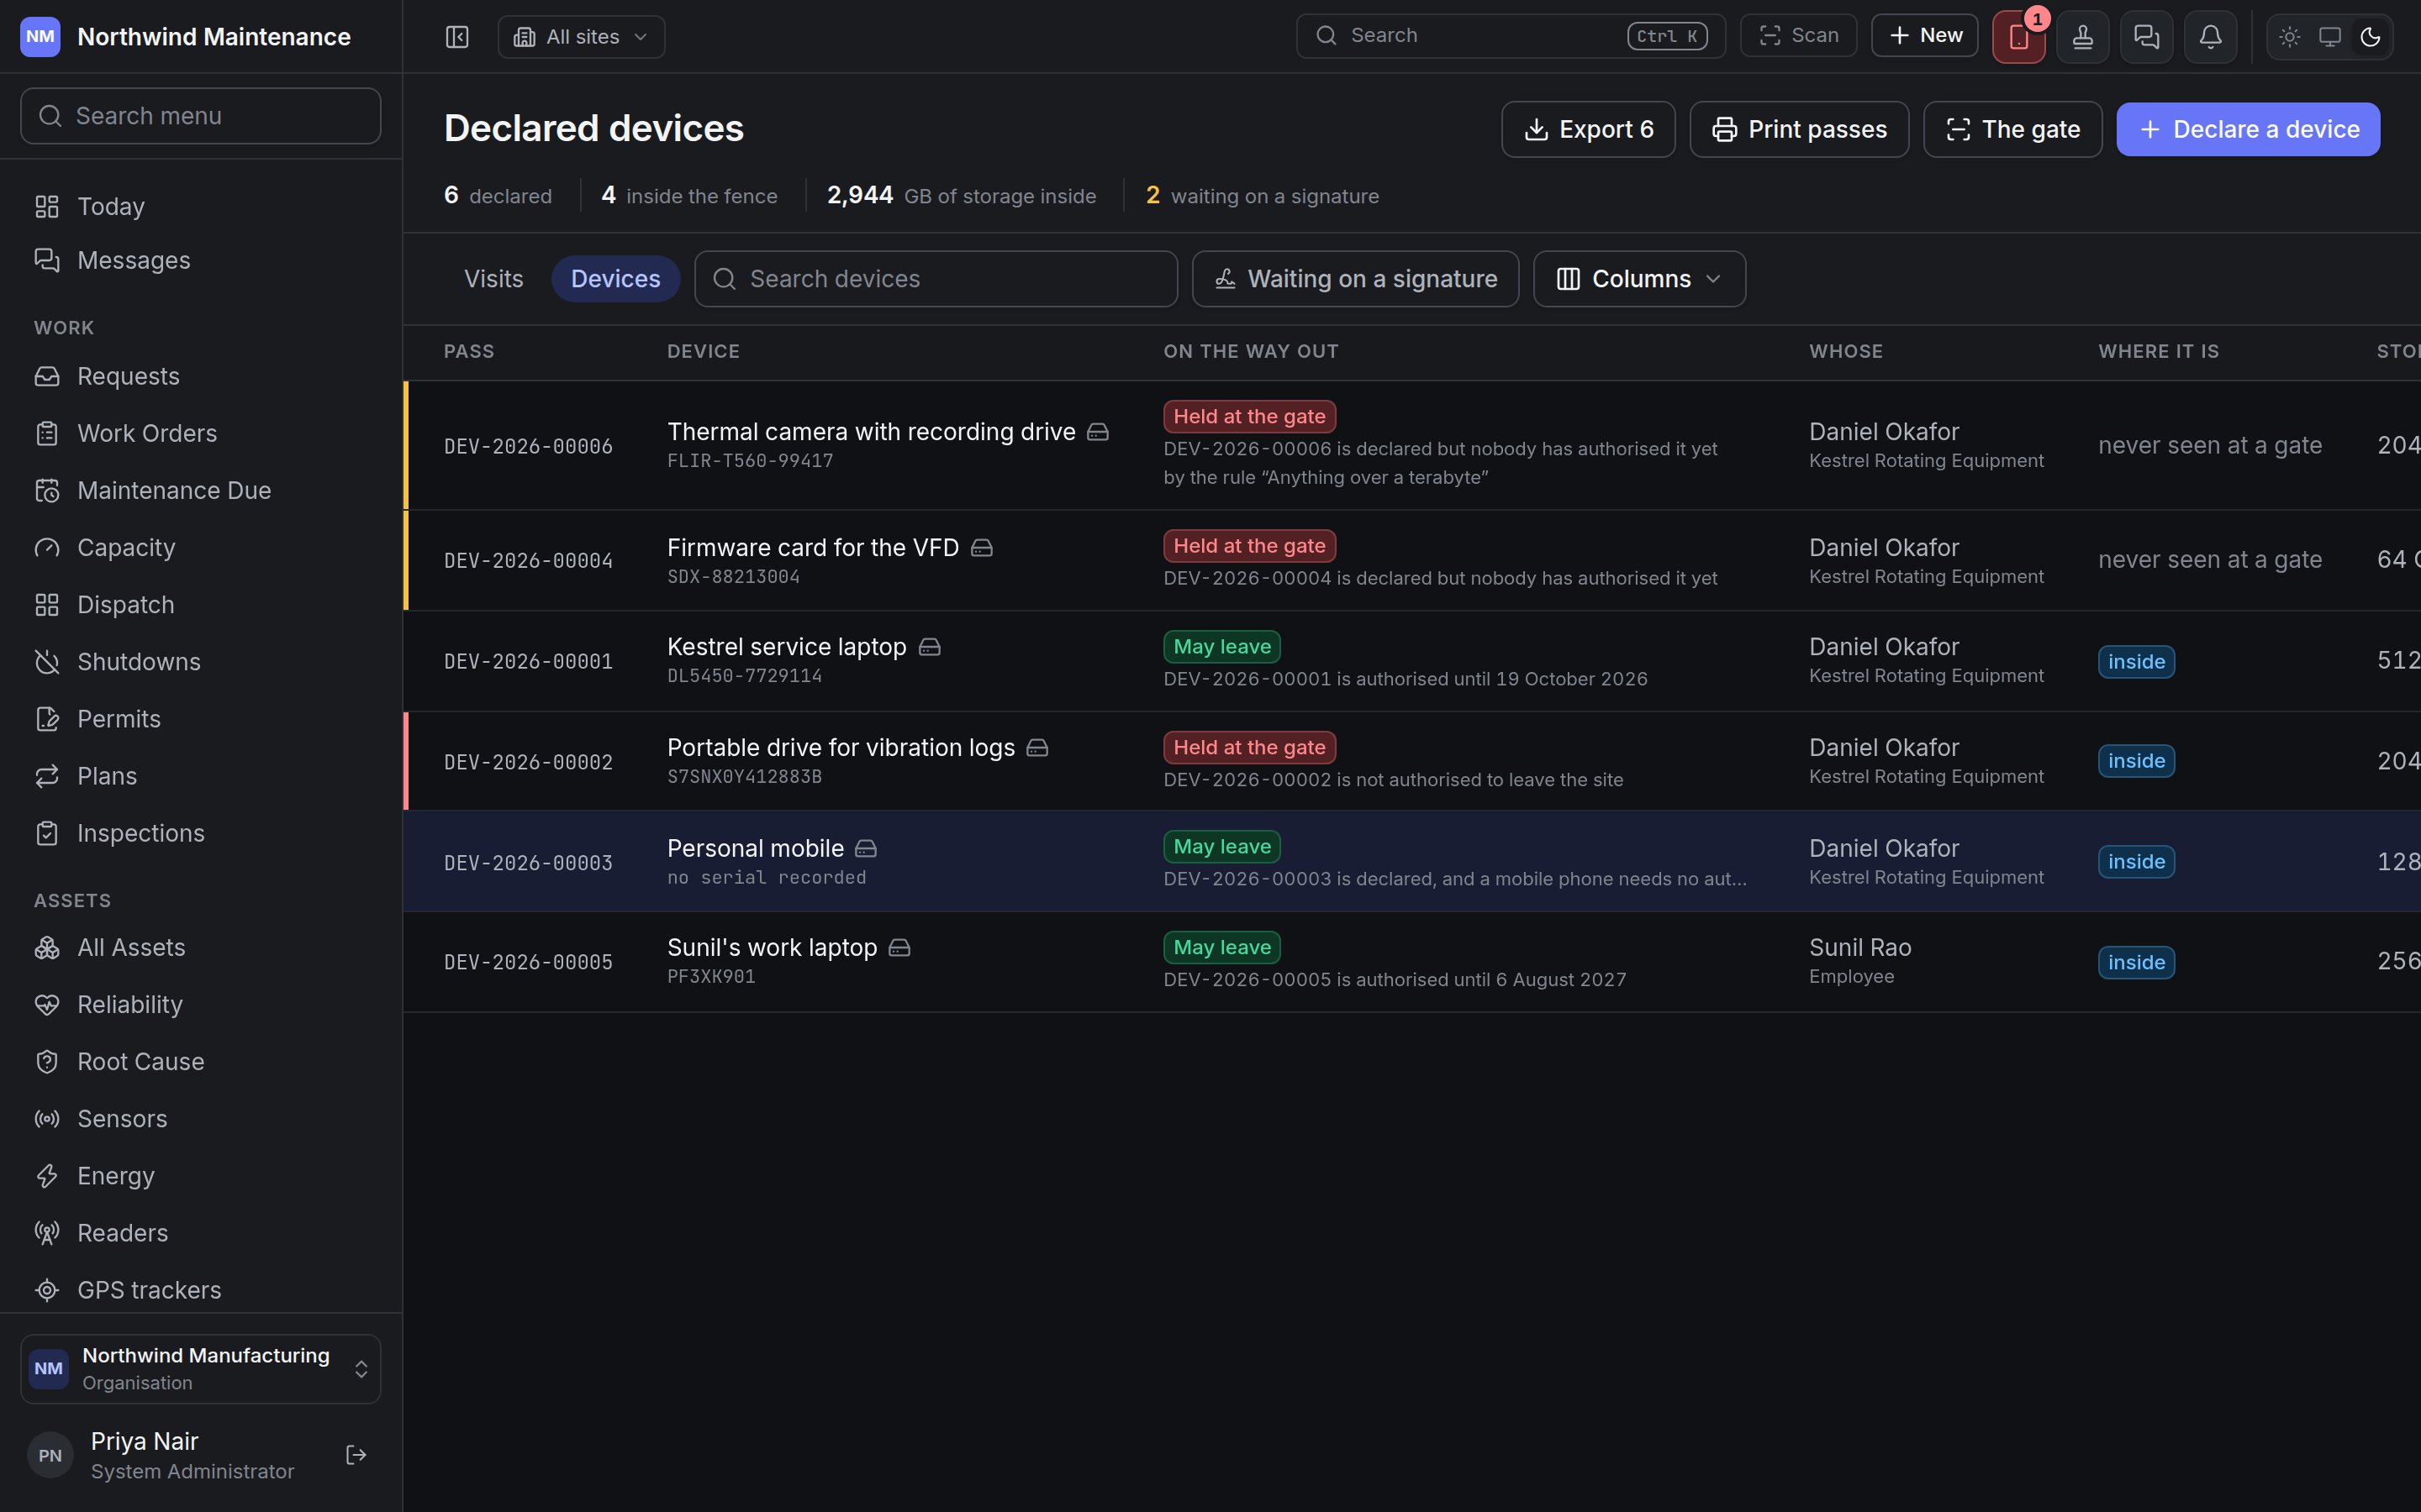
Task: Open the notifications bell
Action: point(2211,37)
